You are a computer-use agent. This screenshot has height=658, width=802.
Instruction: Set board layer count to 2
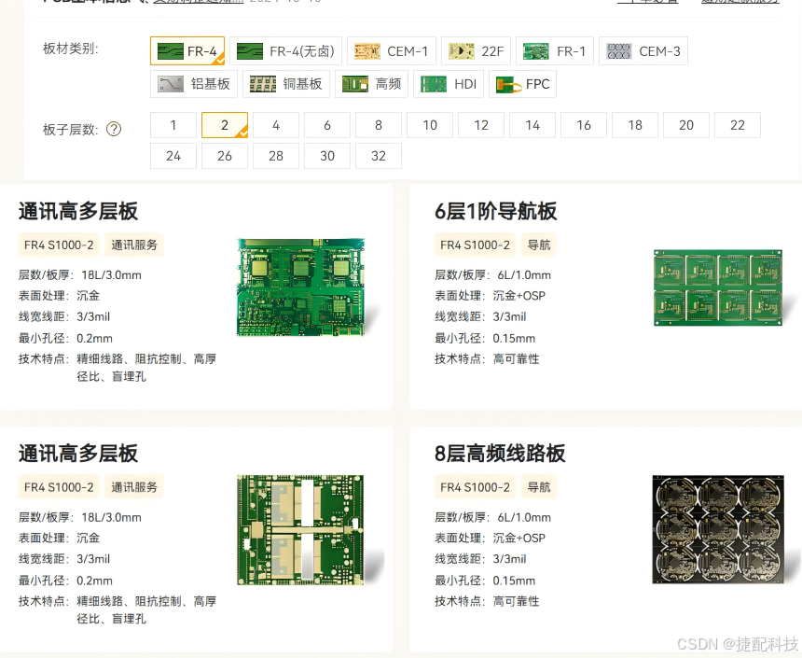coord(225,125)
